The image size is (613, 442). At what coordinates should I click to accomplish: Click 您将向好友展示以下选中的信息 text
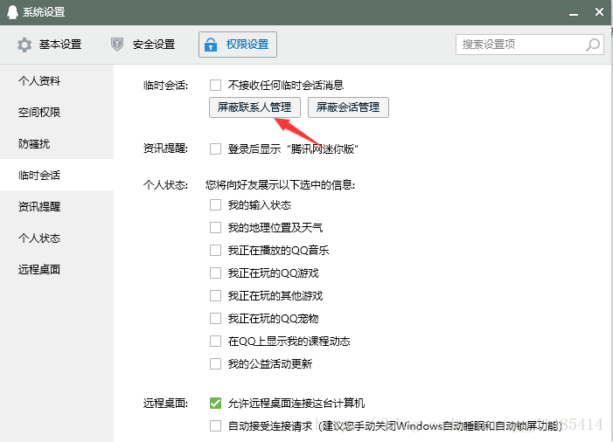280,184
